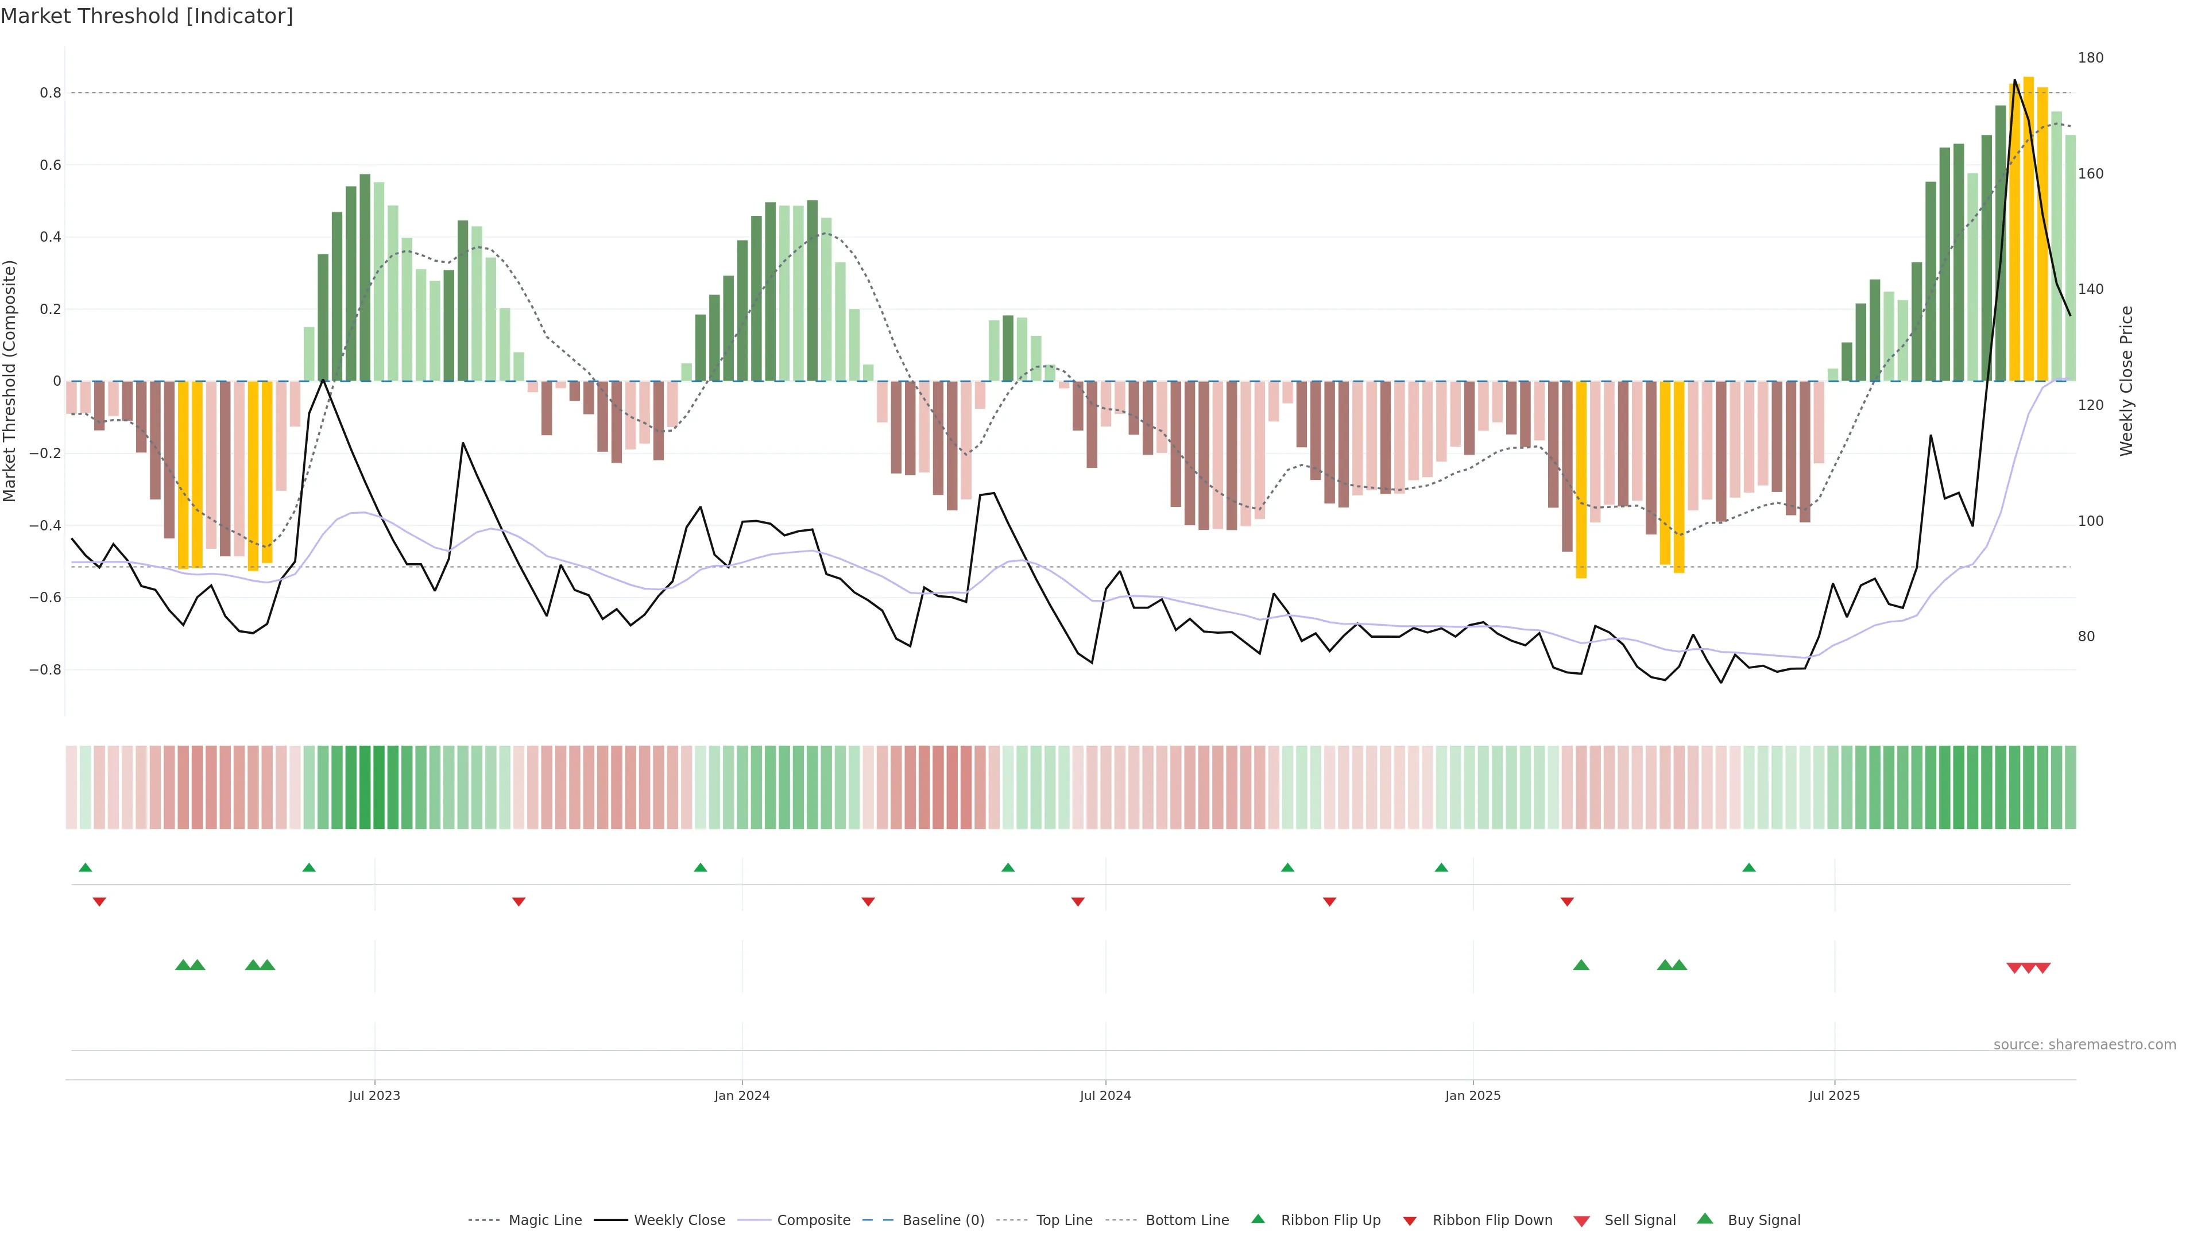The width and height of the screenshot is (2205, 1240).
Task: Click the Buy Signal legend triangle icon
Action: 1704,1219
